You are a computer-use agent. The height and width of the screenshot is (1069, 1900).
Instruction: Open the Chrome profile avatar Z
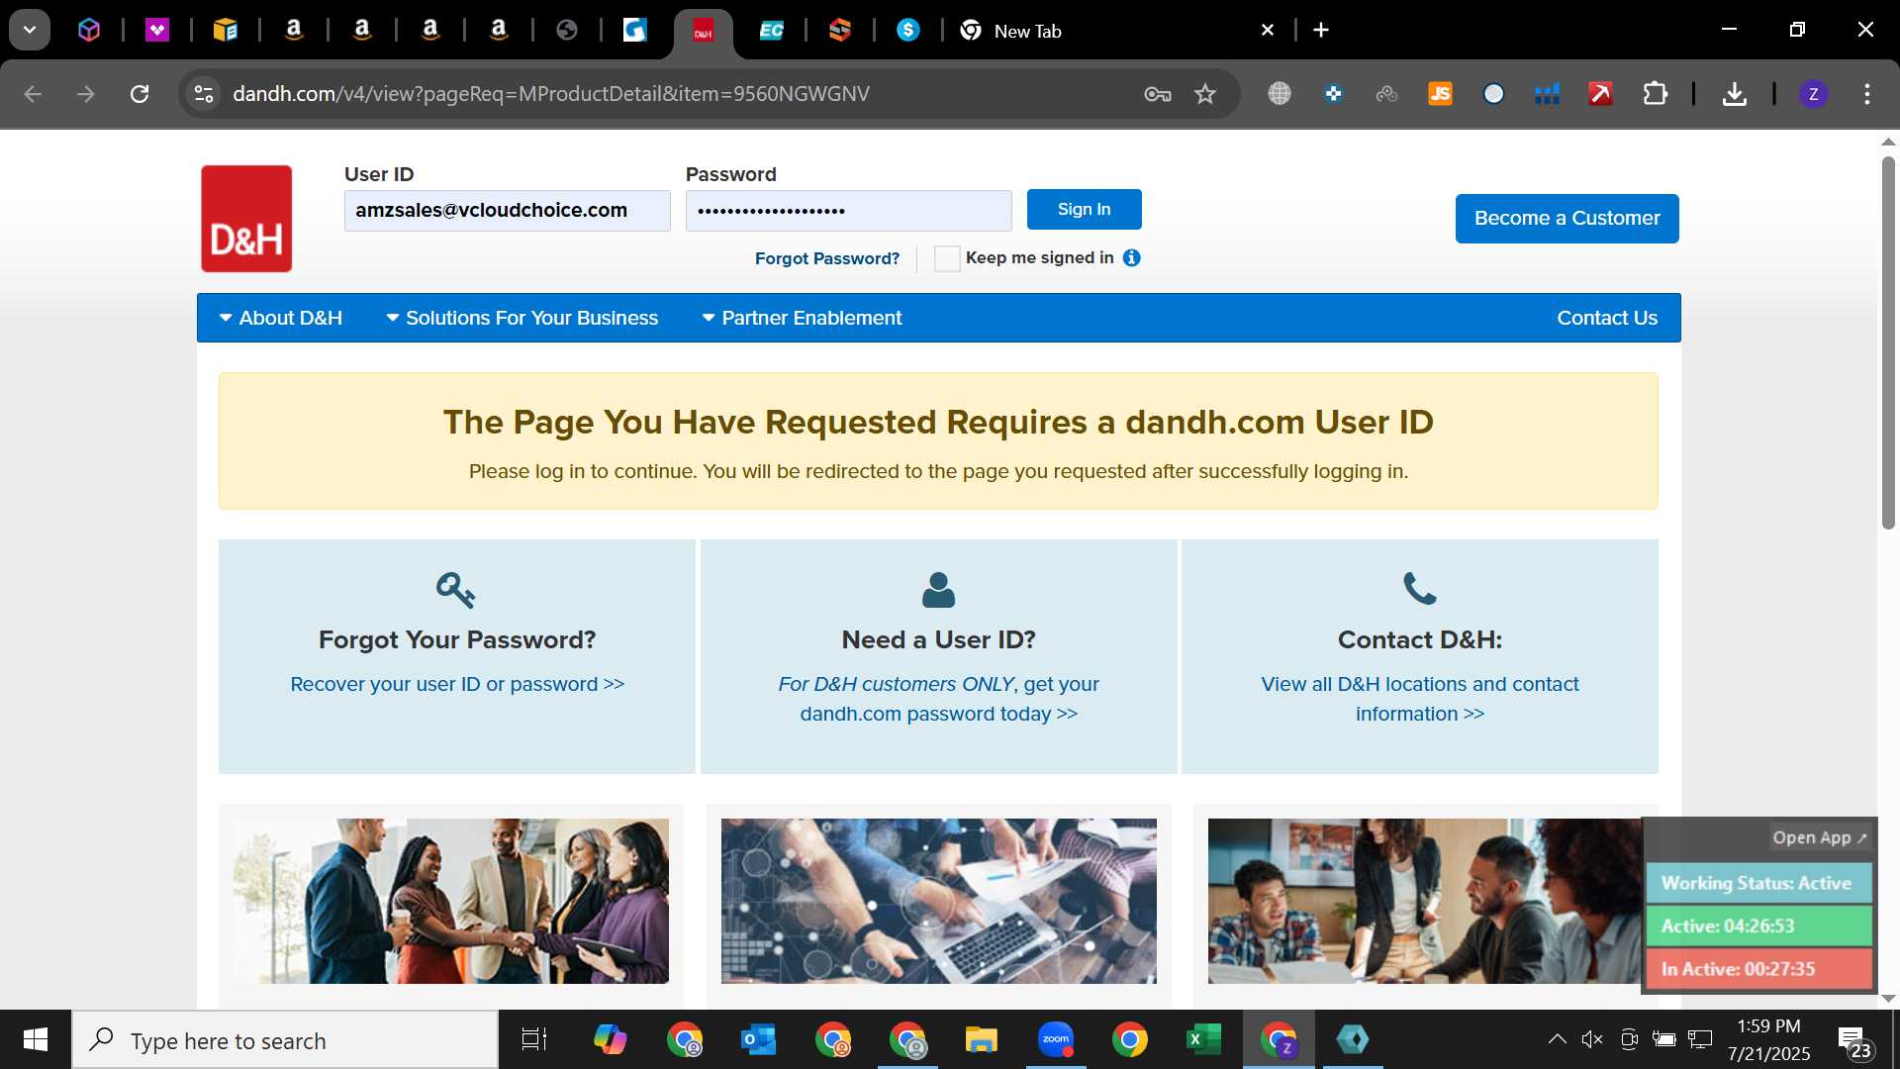tap(1813, 94)
